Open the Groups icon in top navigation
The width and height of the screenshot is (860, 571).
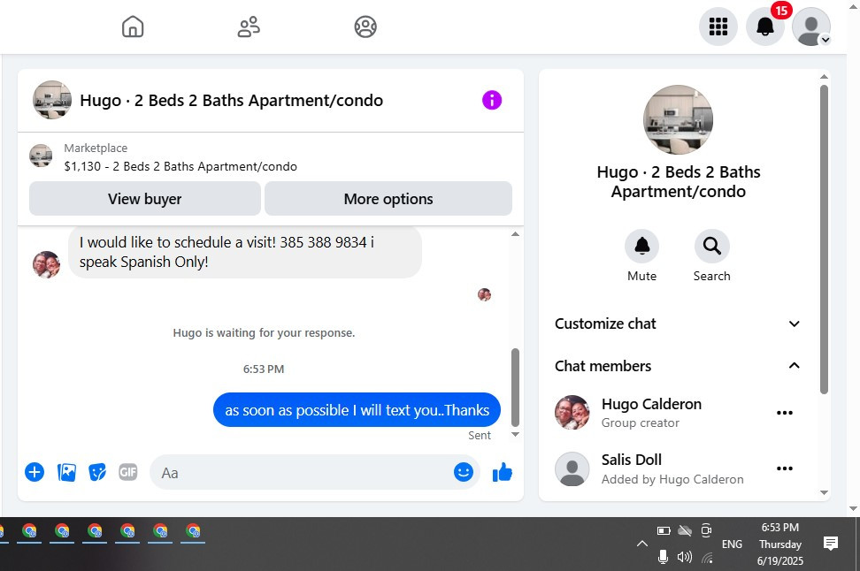[365, 27]
